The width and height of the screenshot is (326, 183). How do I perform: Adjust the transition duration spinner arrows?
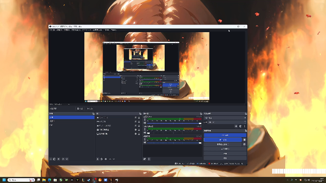point(245,122)
